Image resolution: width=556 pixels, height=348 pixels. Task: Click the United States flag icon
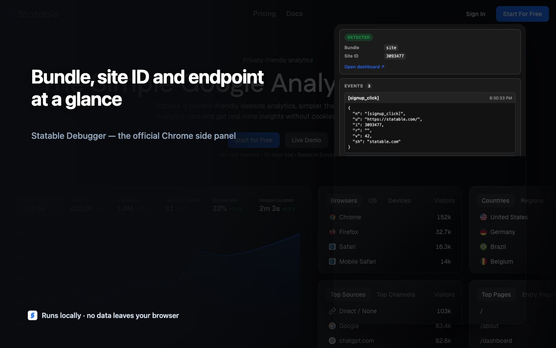click(483, 217)
